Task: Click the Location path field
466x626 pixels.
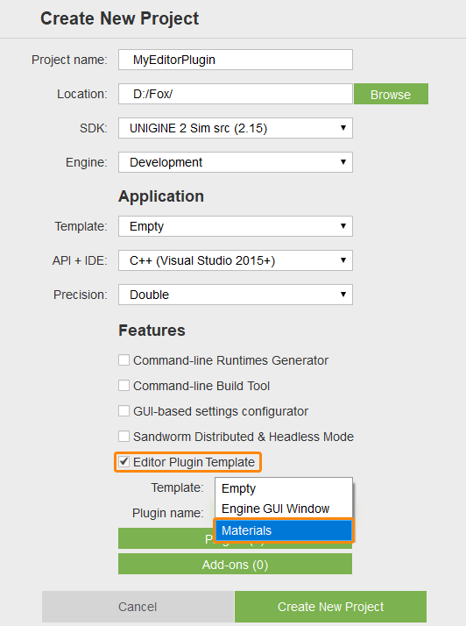Action: (236, 94)
